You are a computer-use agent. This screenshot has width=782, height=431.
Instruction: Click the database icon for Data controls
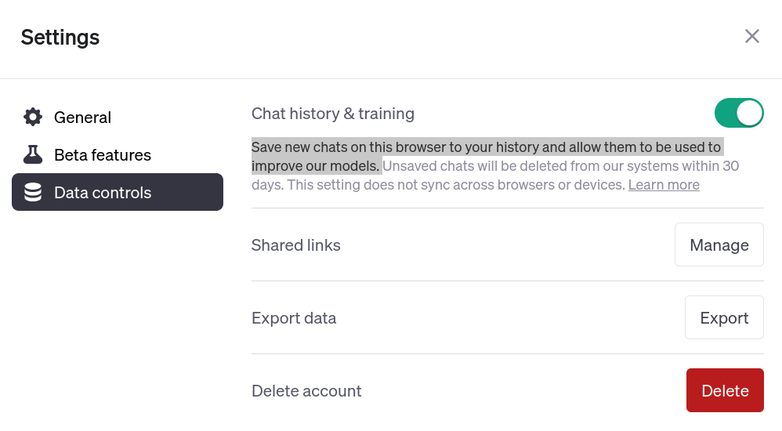click(33, 193)
